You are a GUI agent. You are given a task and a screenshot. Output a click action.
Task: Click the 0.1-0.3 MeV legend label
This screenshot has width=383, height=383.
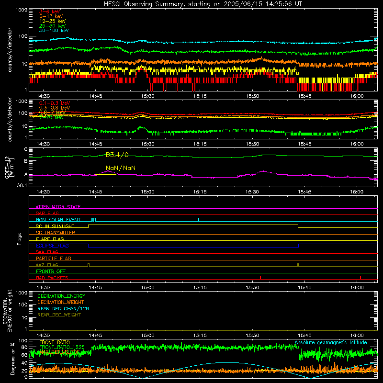pos(55,103)
